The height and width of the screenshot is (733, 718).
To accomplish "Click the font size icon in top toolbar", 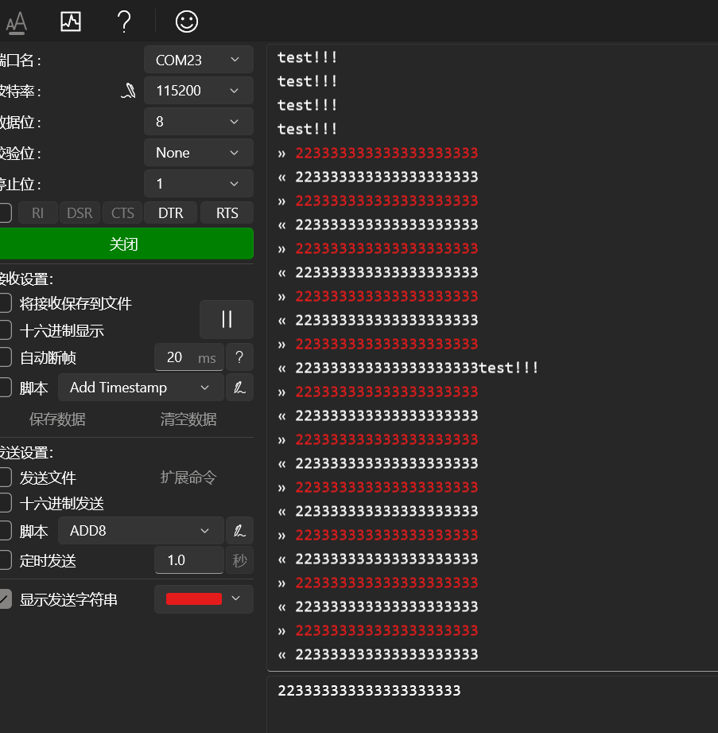I will (x=16, y=22).
